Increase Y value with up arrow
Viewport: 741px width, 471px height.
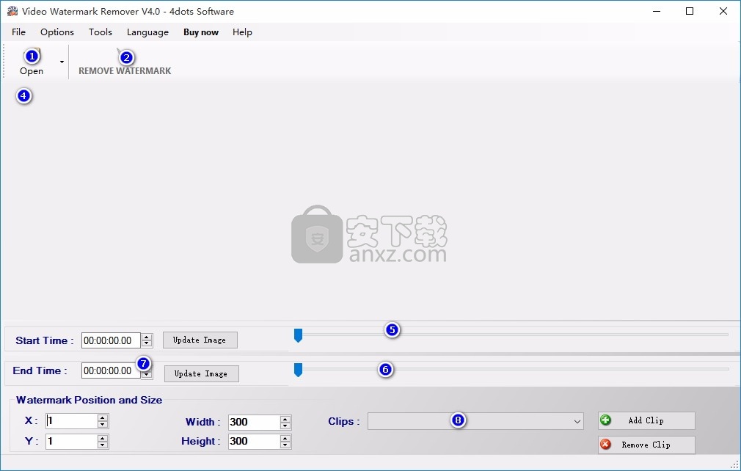103,439
